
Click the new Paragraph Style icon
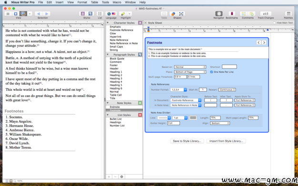tap(140, 55)
